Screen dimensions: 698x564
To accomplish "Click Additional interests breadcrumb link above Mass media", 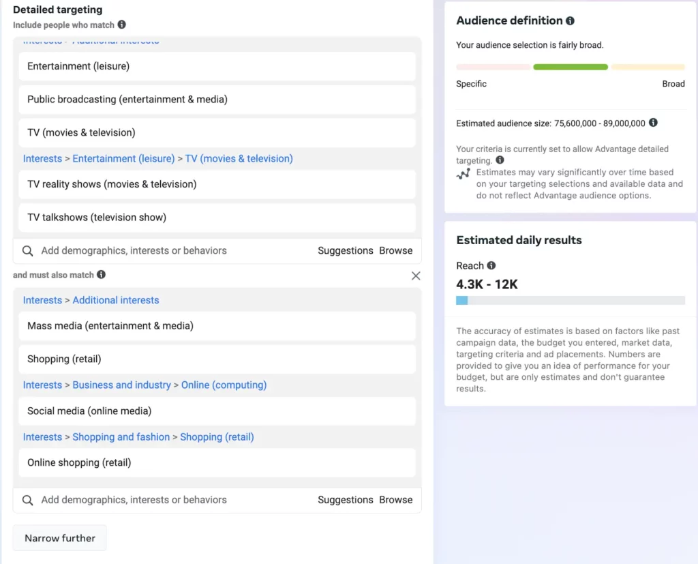I will (116, 300).
